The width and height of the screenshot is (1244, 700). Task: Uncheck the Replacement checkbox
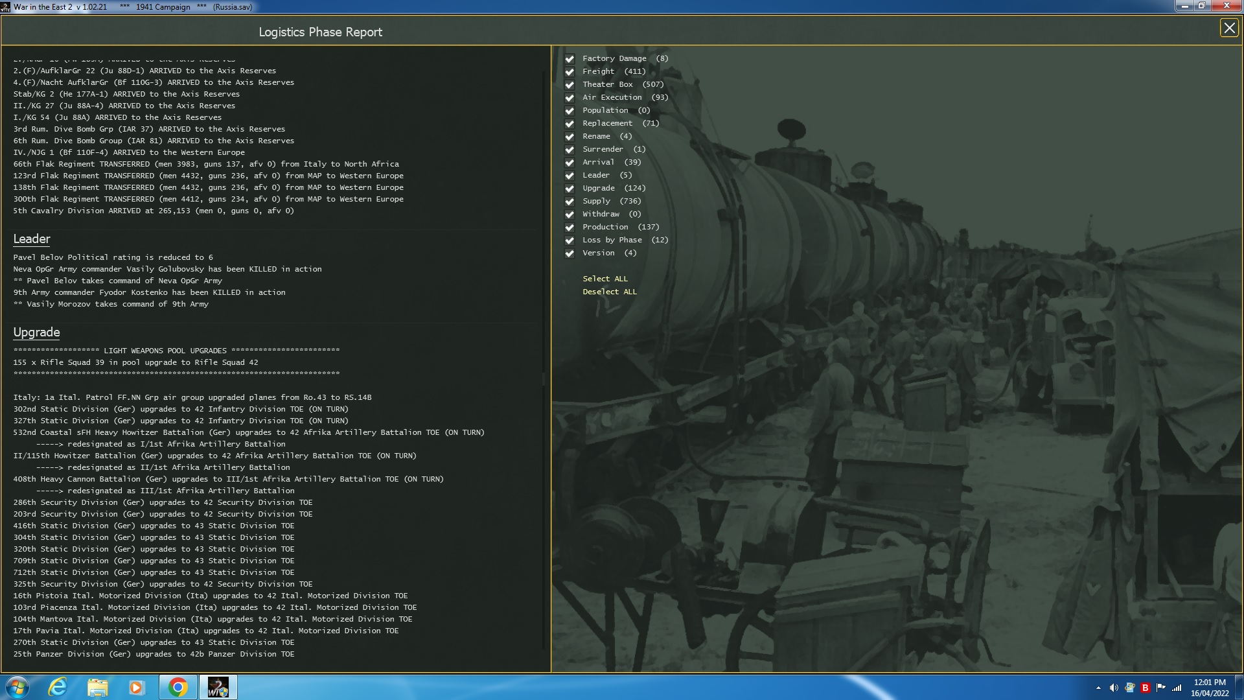(x=570, y=124)
